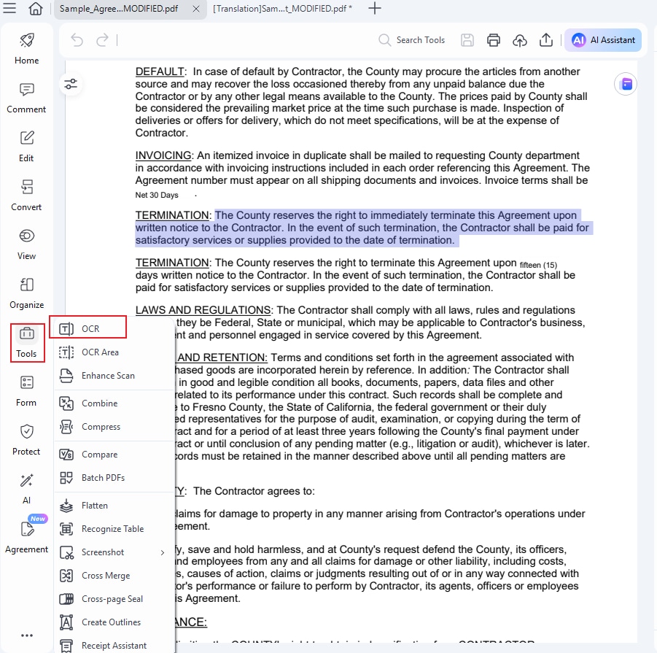Open the Edit tools in the sidebar
This screenshot has height=653, width=657.
[26, 147]
